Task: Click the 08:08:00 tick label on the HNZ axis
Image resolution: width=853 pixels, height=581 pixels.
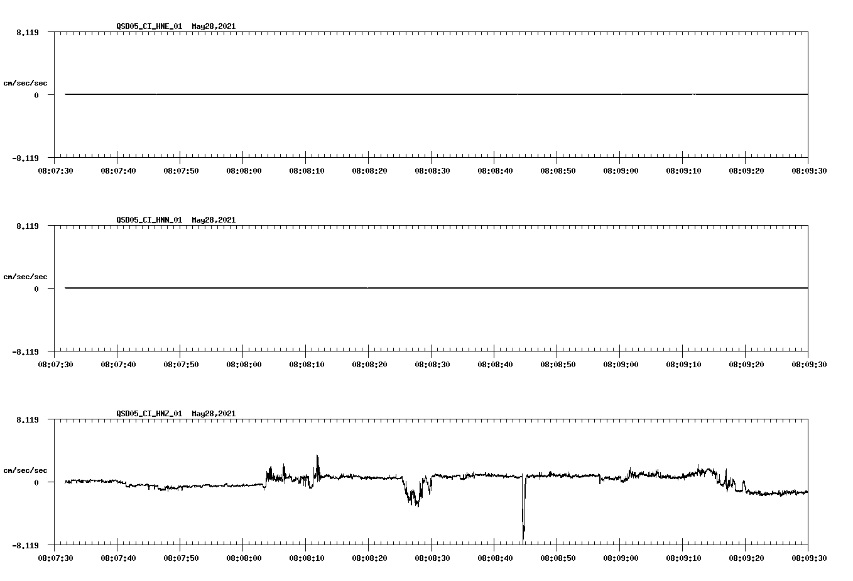Action: coord(244,557)
